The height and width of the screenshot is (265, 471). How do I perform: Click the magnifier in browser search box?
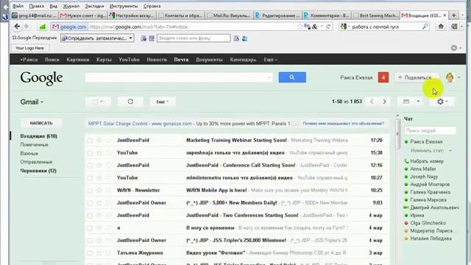(425, 26)
